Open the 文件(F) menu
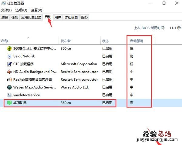182x145 pixels. [x=6, y=10]
